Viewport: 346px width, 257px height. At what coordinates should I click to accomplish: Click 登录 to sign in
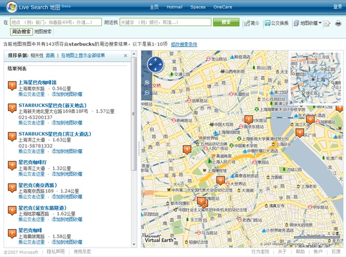(x=338, y=7)
